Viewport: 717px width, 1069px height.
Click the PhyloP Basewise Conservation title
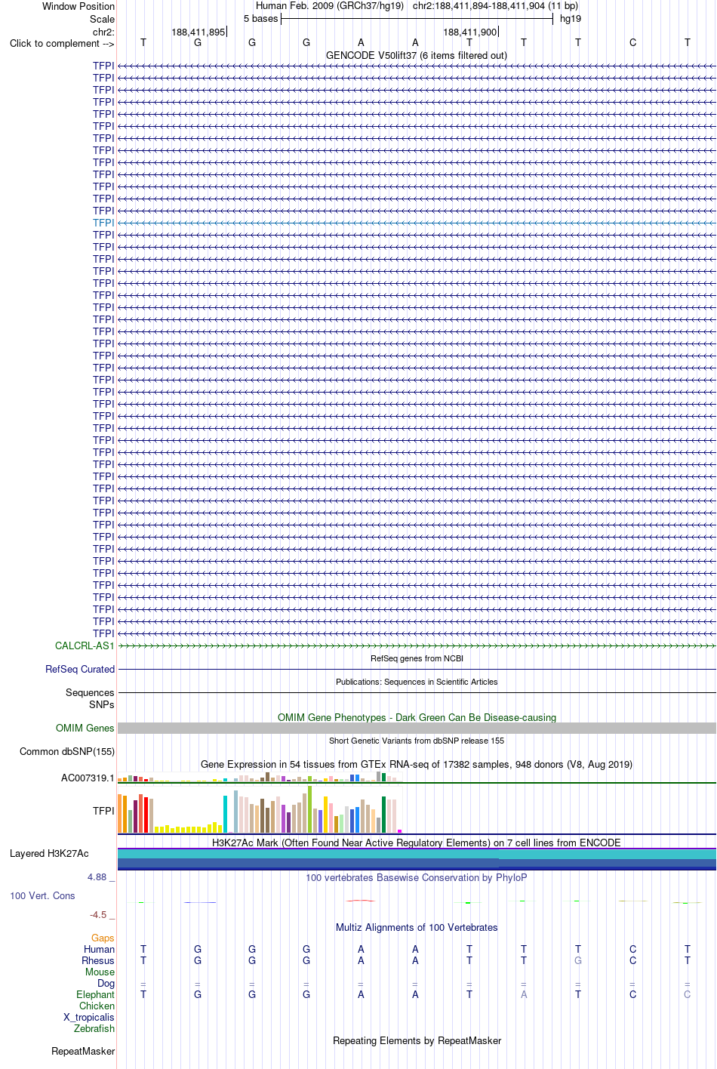point(417,877)
